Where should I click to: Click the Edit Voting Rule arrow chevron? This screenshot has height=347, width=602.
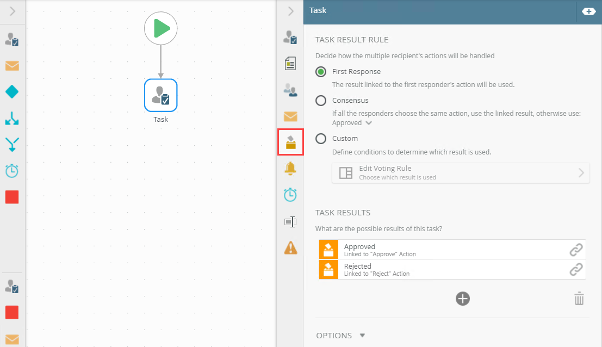[x=581, y=173]
